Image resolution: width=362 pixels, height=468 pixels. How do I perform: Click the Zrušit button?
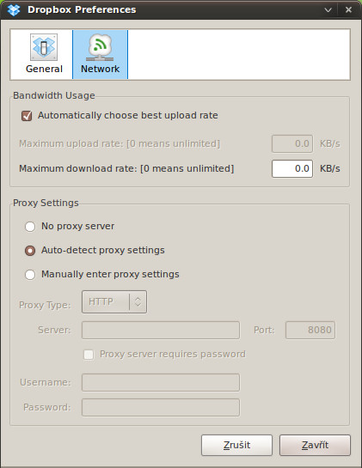click(236, 445)
